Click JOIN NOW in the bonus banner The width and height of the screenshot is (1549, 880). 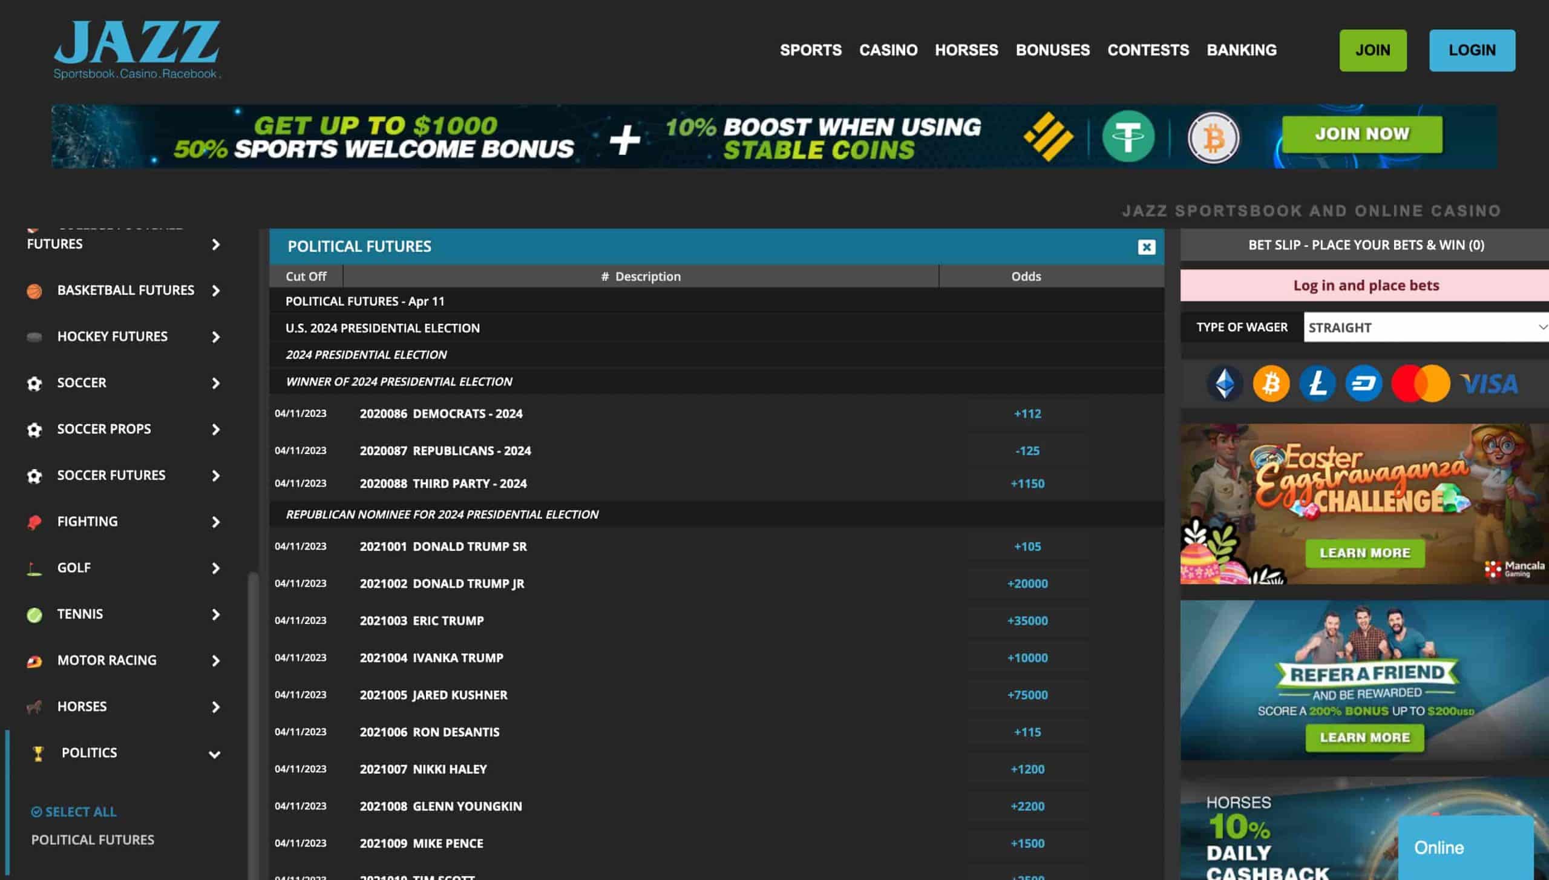pyautogui.click(x=1361, y=134)
